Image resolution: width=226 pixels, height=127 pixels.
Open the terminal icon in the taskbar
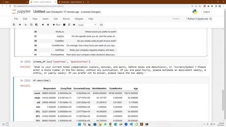(x=147, y=124)
